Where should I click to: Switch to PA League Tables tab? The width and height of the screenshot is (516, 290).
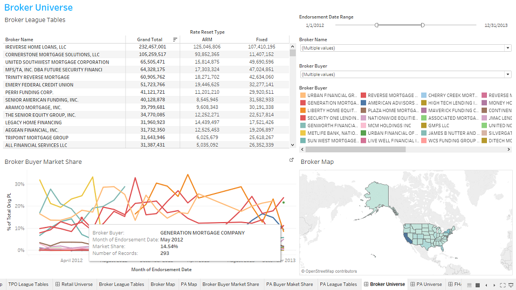tap(338, 285)
